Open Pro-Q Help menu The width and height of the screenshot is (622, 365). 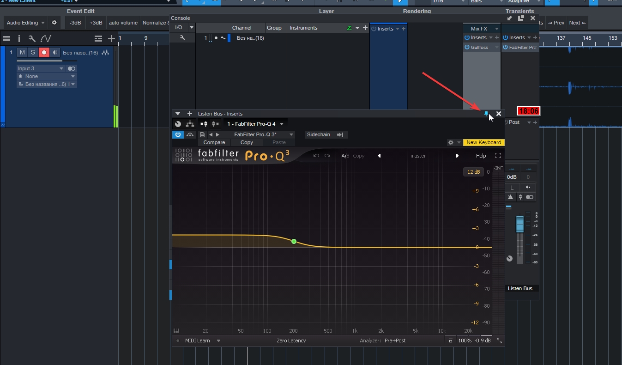pyautogui.click(x=481, y=156)
